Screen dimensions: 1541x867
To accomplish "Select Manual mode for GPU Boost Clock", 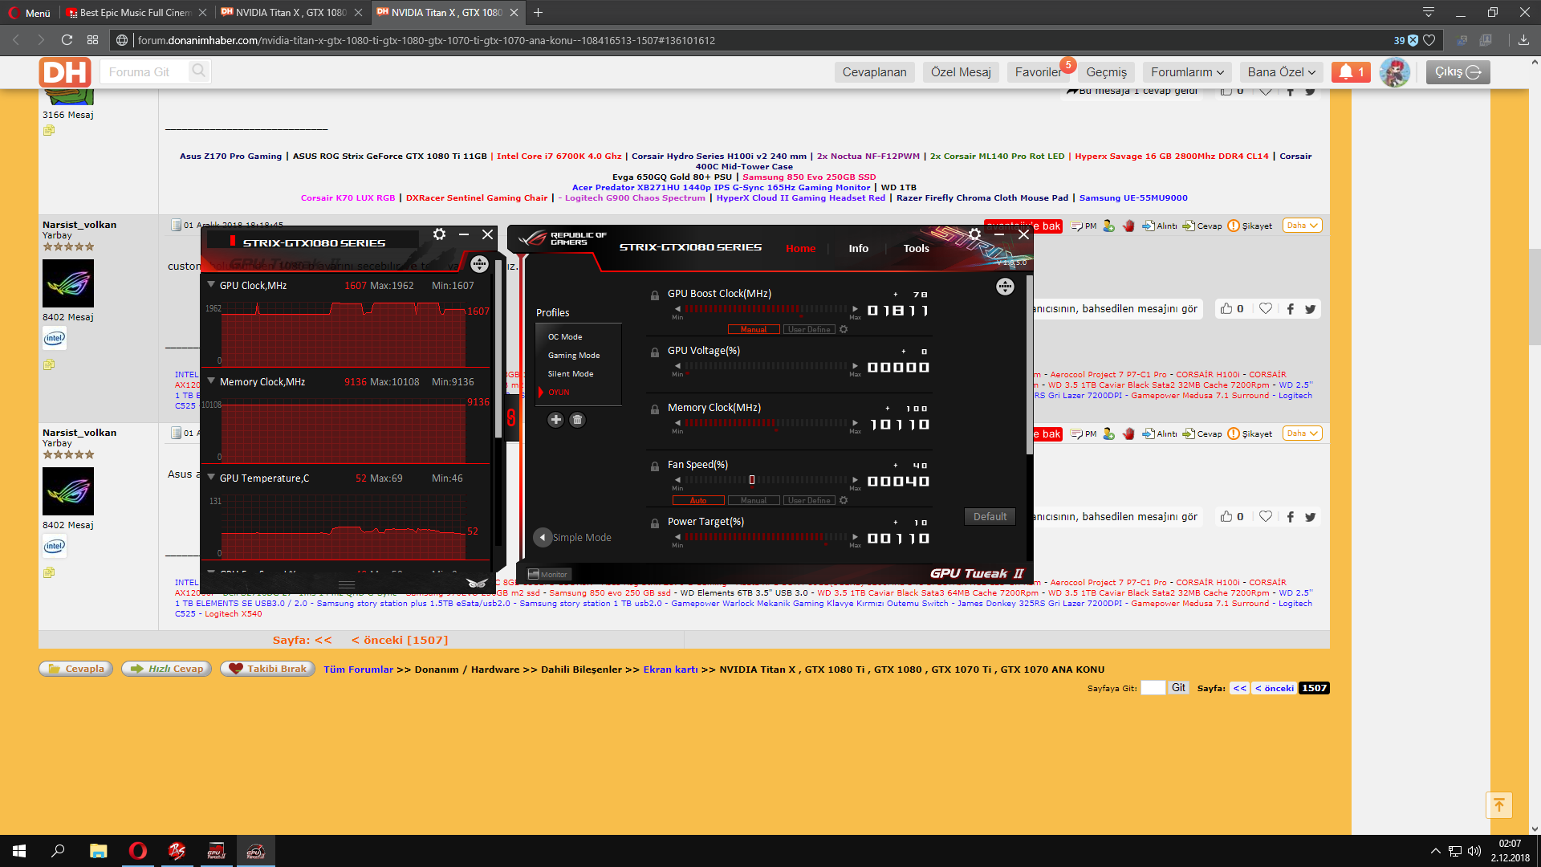I will [x=754, y=329].
